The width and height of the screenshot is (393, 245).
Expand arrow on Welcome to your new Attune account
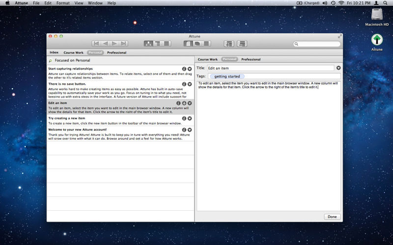[x=190, y=130]
